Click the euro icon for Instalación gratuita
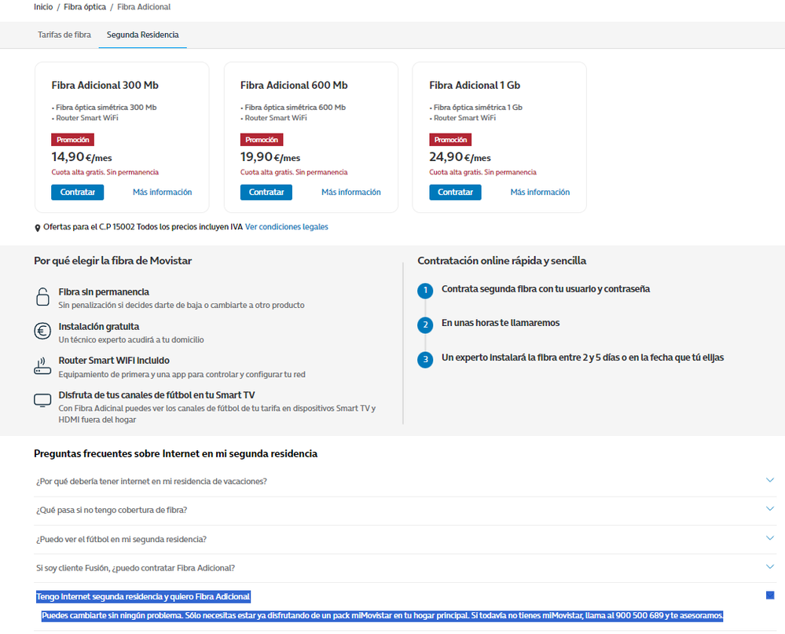 pyautogui.click(x=42, y=332)
